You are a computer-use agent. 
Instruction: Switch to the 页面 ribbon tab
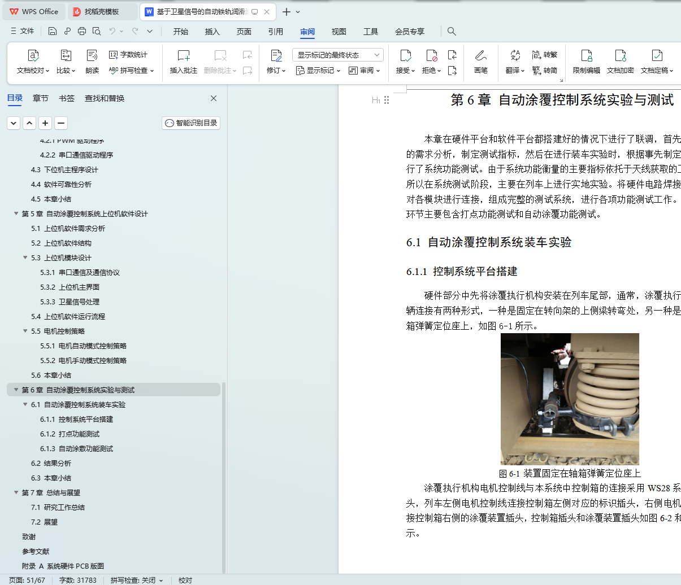tap(244, 32)
